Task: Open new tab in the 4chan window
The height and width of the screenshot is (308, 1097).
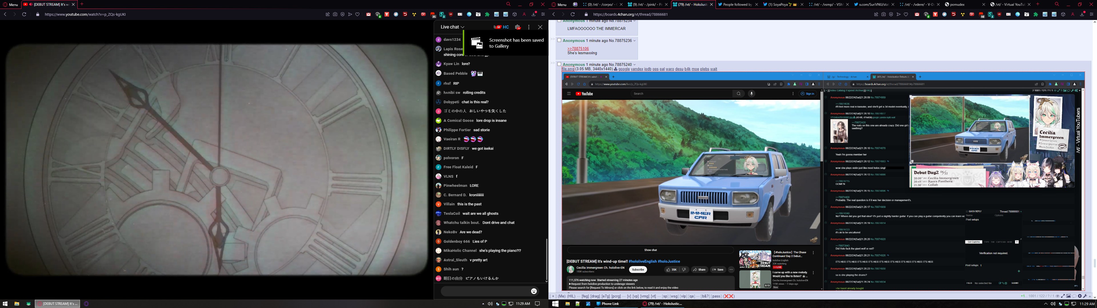Action: (x=1038, y=4)
